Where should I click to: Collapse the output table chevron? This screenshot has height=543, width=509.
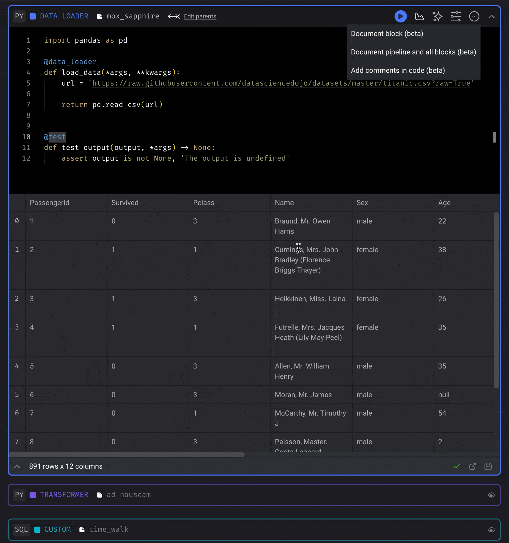click(x=17, y=466)
